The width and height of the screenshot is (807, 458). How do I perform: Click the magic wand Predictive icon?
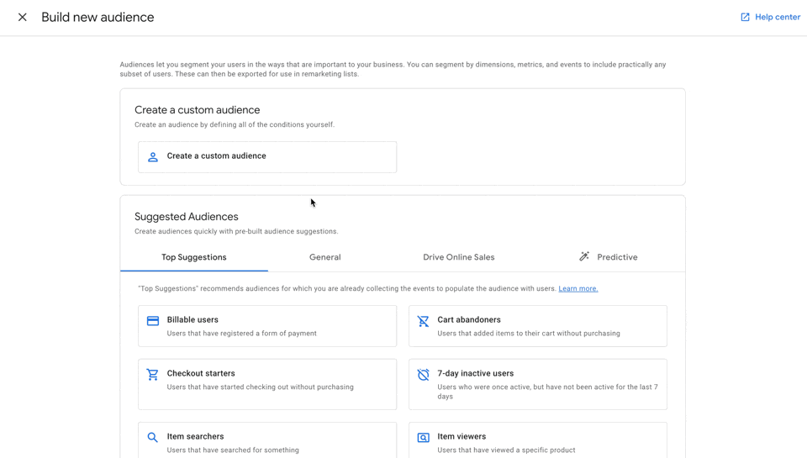pyautogui.click(x=584, y=256)
